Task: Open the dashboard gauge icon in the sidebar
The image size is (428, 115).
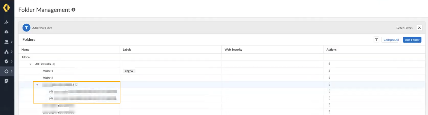Action: click(x=7, y=32)
